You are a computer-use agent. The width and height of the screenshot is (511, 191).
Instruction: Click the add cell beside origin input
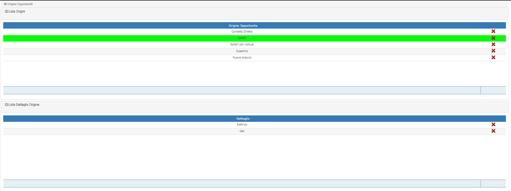(x=493, y=90)
